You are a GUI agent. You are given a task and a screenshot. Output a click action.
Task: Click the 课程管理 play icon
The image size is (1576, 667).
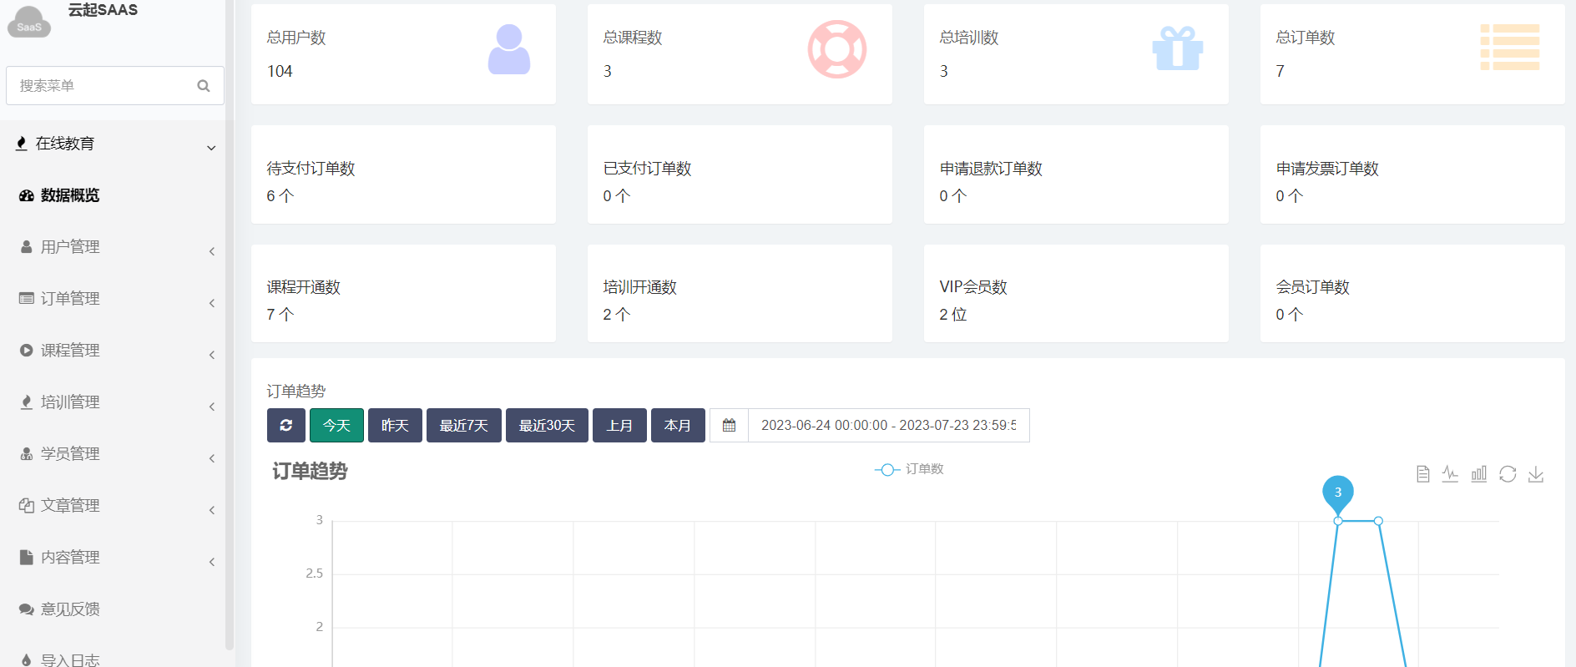click(27, 351)
